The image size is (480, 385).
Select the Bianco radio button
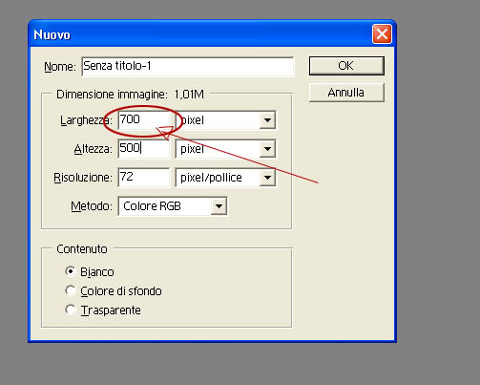coord(70,271)
